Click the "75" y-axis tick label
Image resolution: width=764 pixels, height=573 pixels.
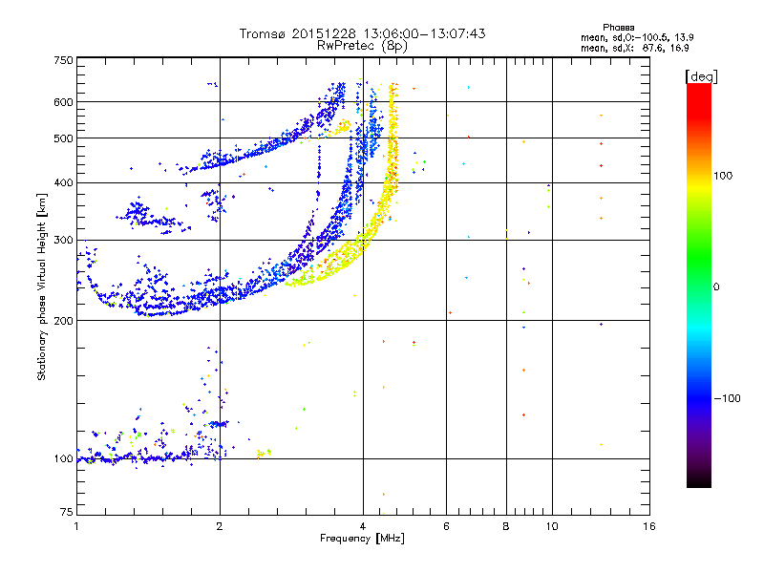pyautogui.click(x=67, y=512)
